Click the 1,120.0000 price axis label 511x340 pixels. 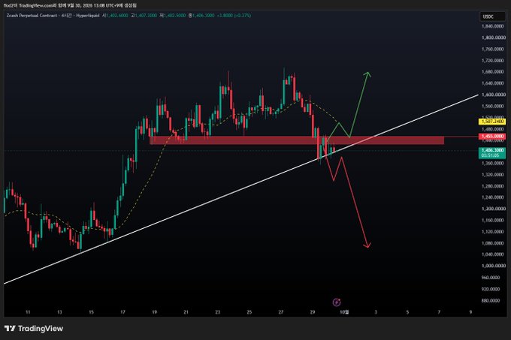point(492,232)
